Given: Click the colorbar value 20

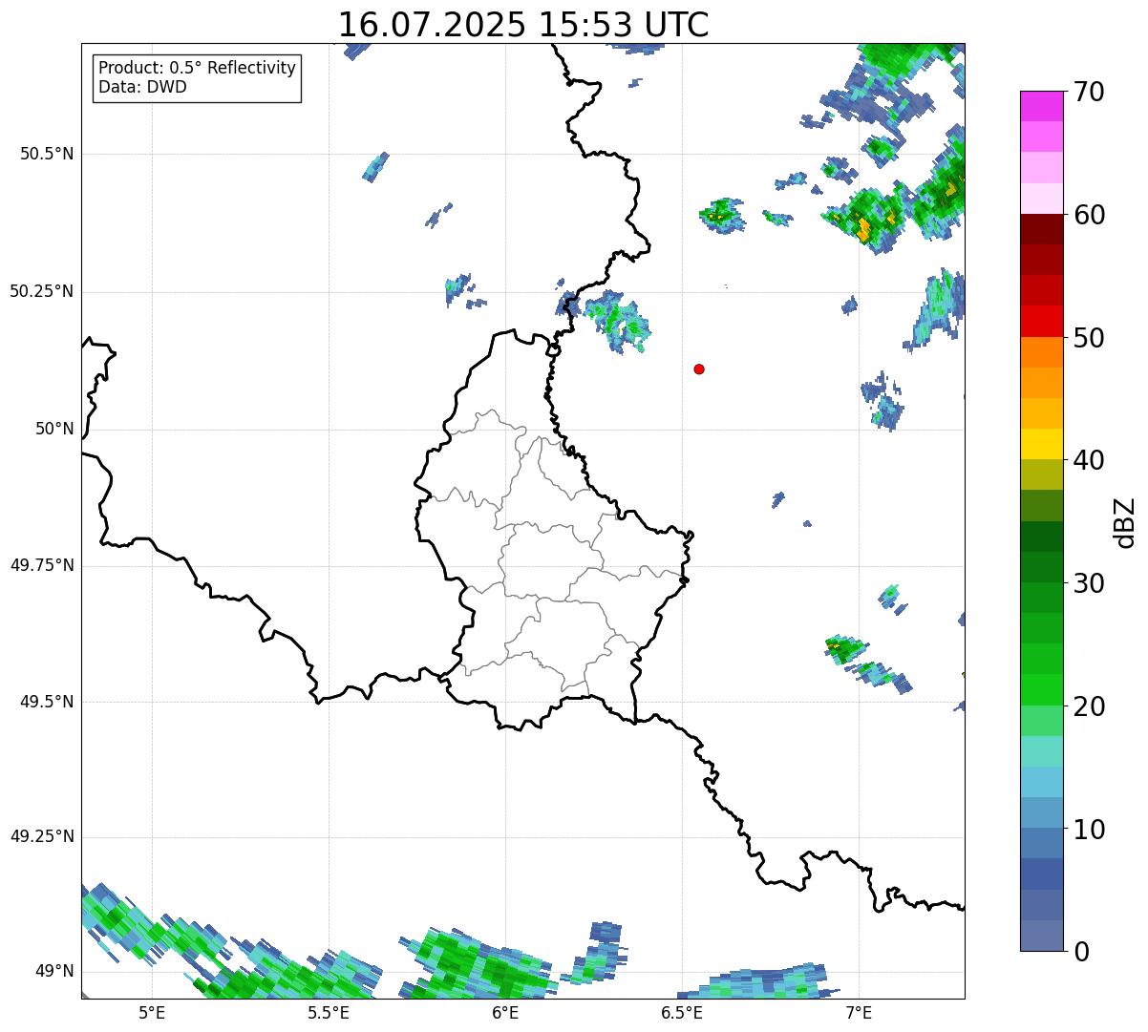Looking at the screenshot, I should coord(1089,706).
